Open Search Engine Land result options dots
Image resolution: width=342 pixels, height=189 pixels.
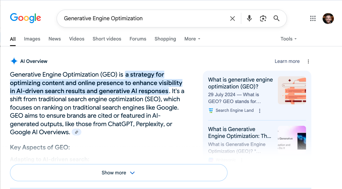click(260, 111)
